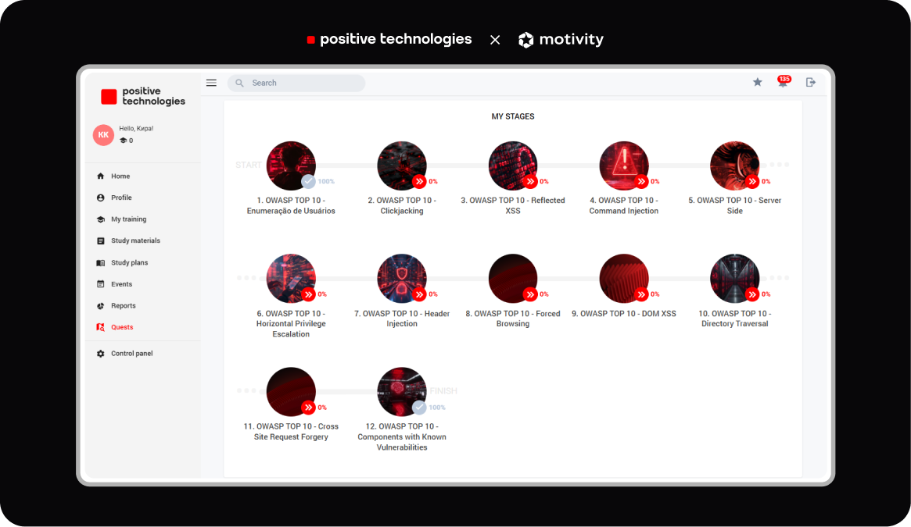The image size is (911, 527).
Task: Select Quests in the sidebar
Action: (122, 327)
